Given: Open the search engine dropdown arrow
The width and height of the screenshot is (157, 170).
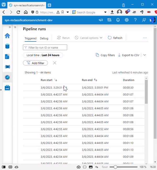Looking at the screenshot, I should [x=105, y=12].
